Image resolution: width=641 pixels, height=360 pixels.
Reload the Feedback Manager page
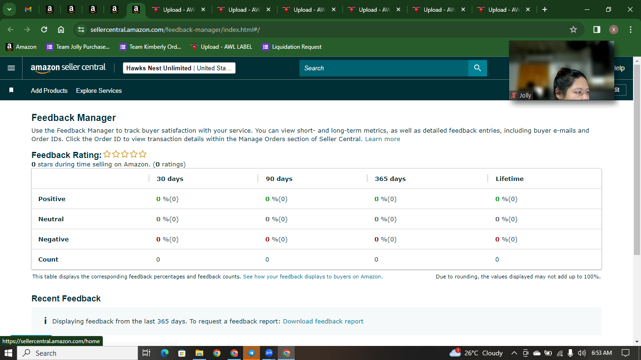point(44,30)
